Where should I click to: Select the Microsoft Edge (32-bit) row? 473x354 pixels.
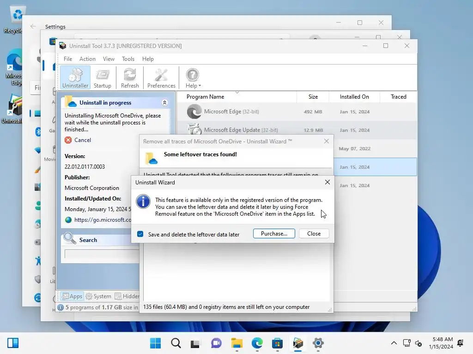pos(297,112)
